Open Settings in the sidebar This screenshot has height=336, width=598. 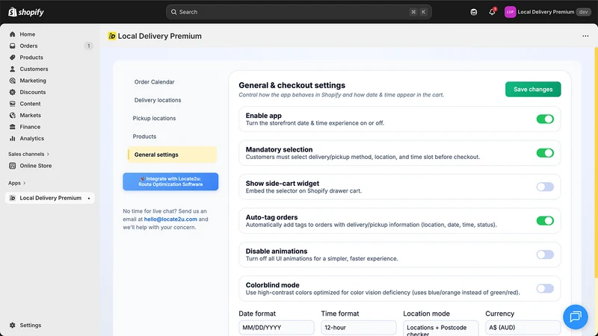[x=31, y=326]
